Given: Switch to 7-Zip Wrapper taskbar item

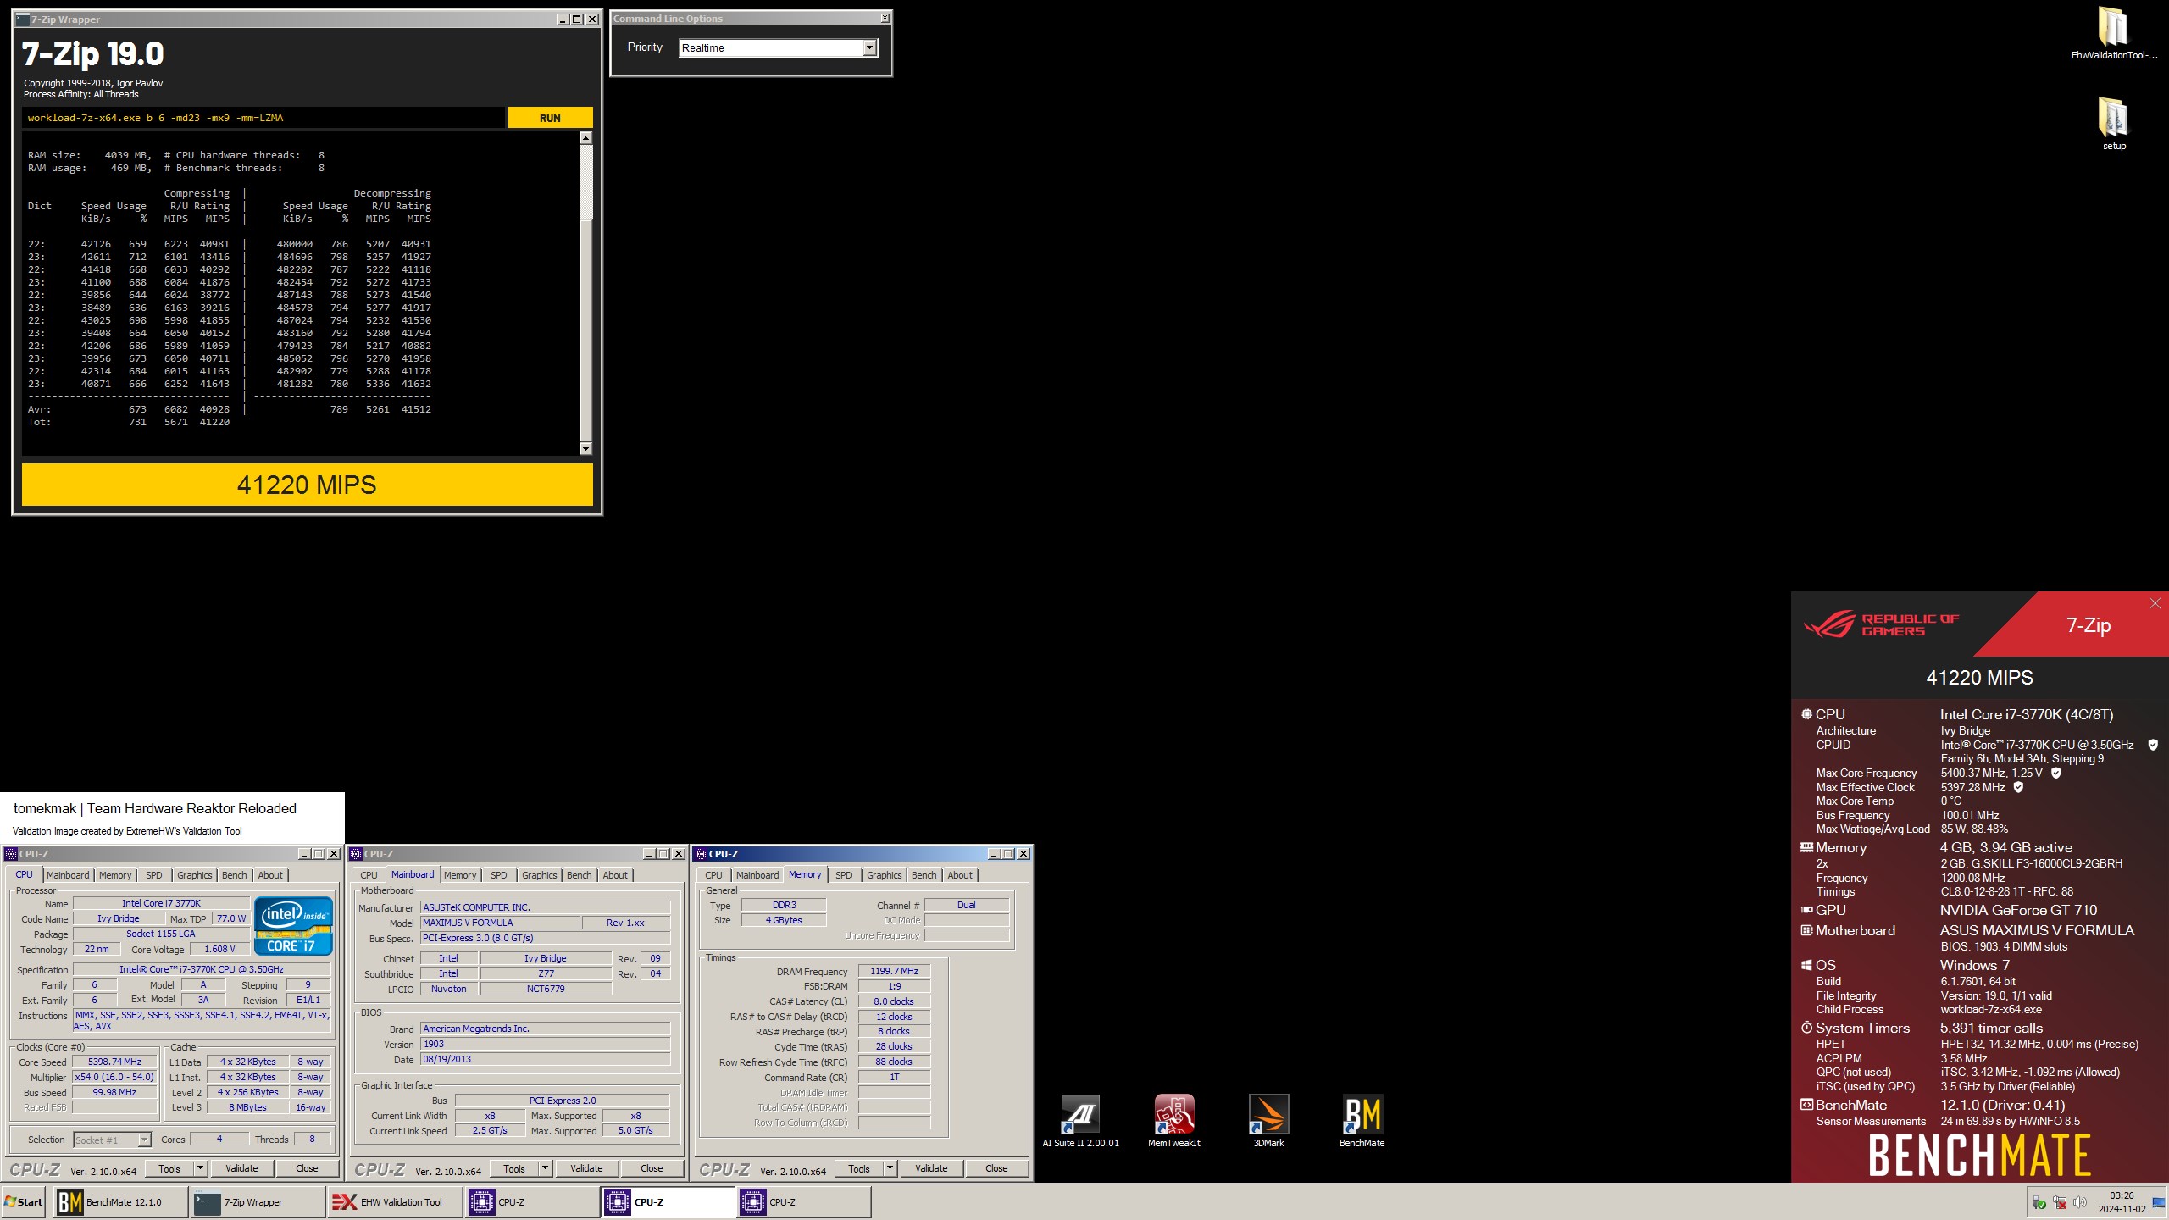Looking at the screenshot, I should (258, 1201).
